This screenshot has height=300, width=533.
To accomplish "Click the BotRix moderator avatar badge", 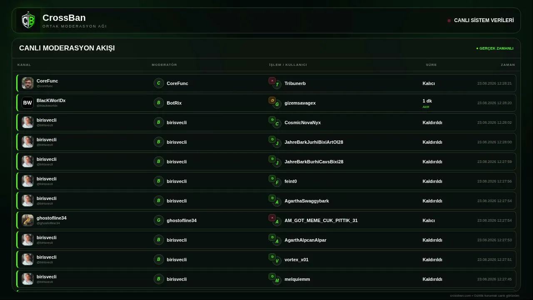I will [159, 103].
